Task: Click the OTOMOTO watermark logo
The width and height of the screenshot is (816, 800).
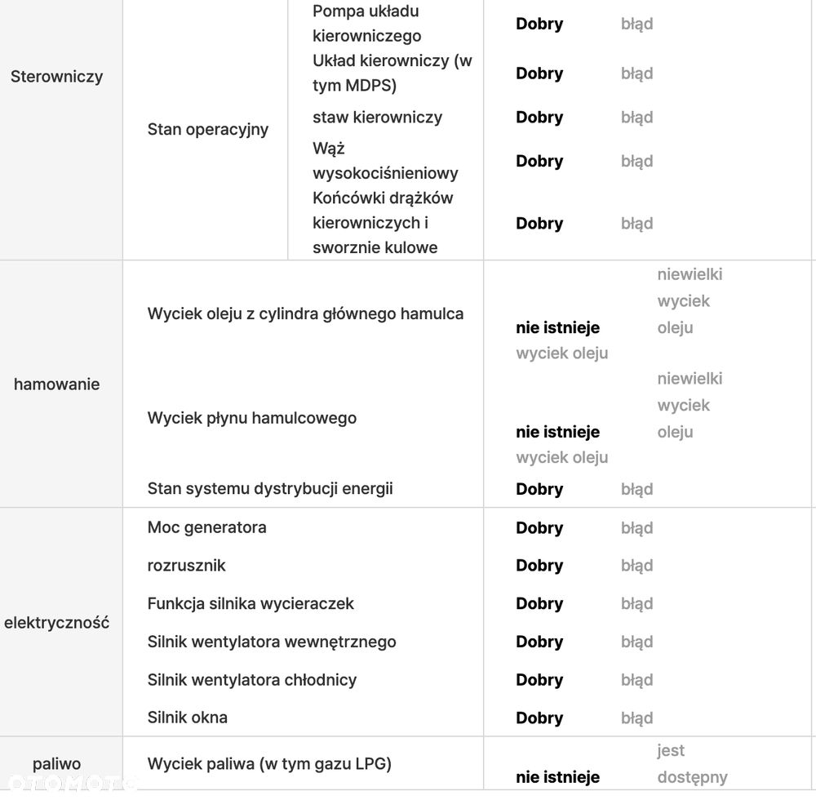Action: 70,784
